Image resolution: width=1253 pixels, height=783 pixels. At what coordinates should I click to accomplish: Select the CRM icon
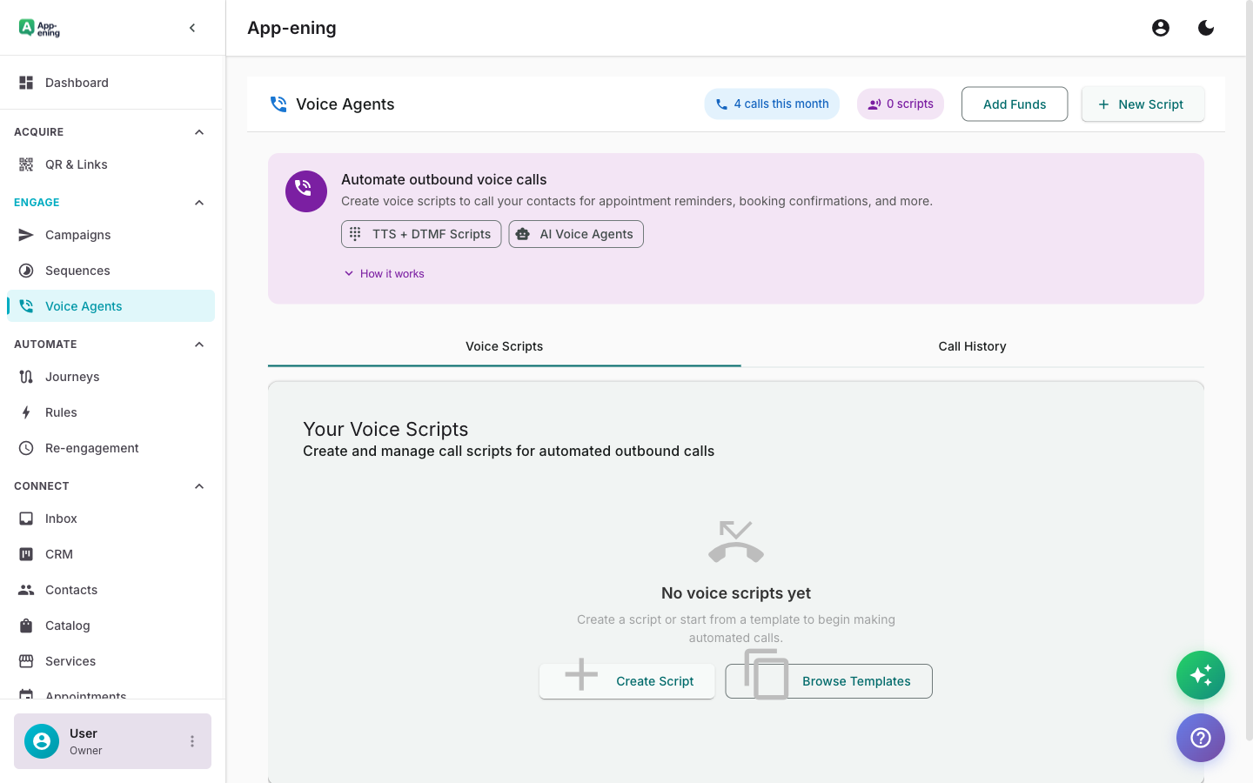coord(25,553)
